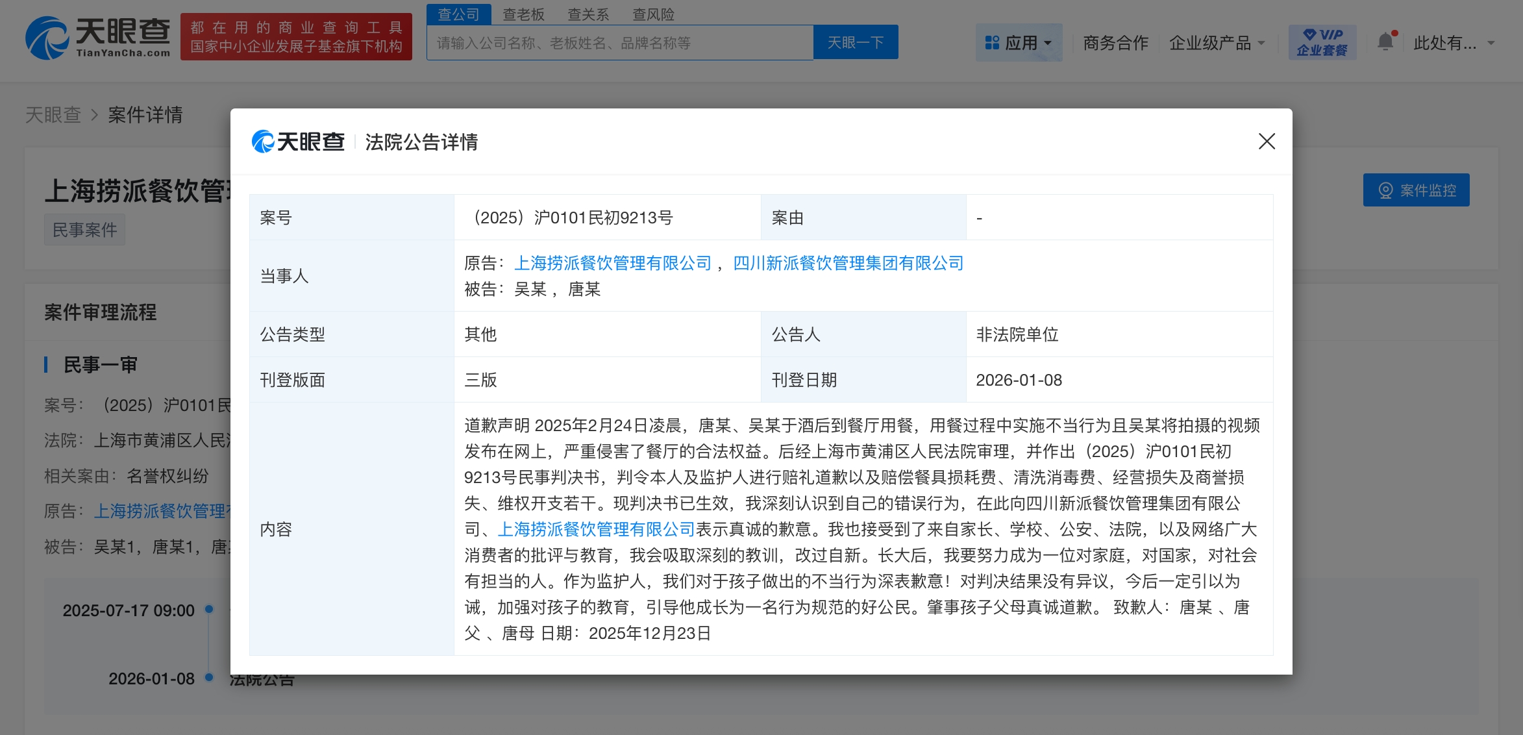
Task: Click the 2026-01-08 timeline marker dot
Action: 209,677
